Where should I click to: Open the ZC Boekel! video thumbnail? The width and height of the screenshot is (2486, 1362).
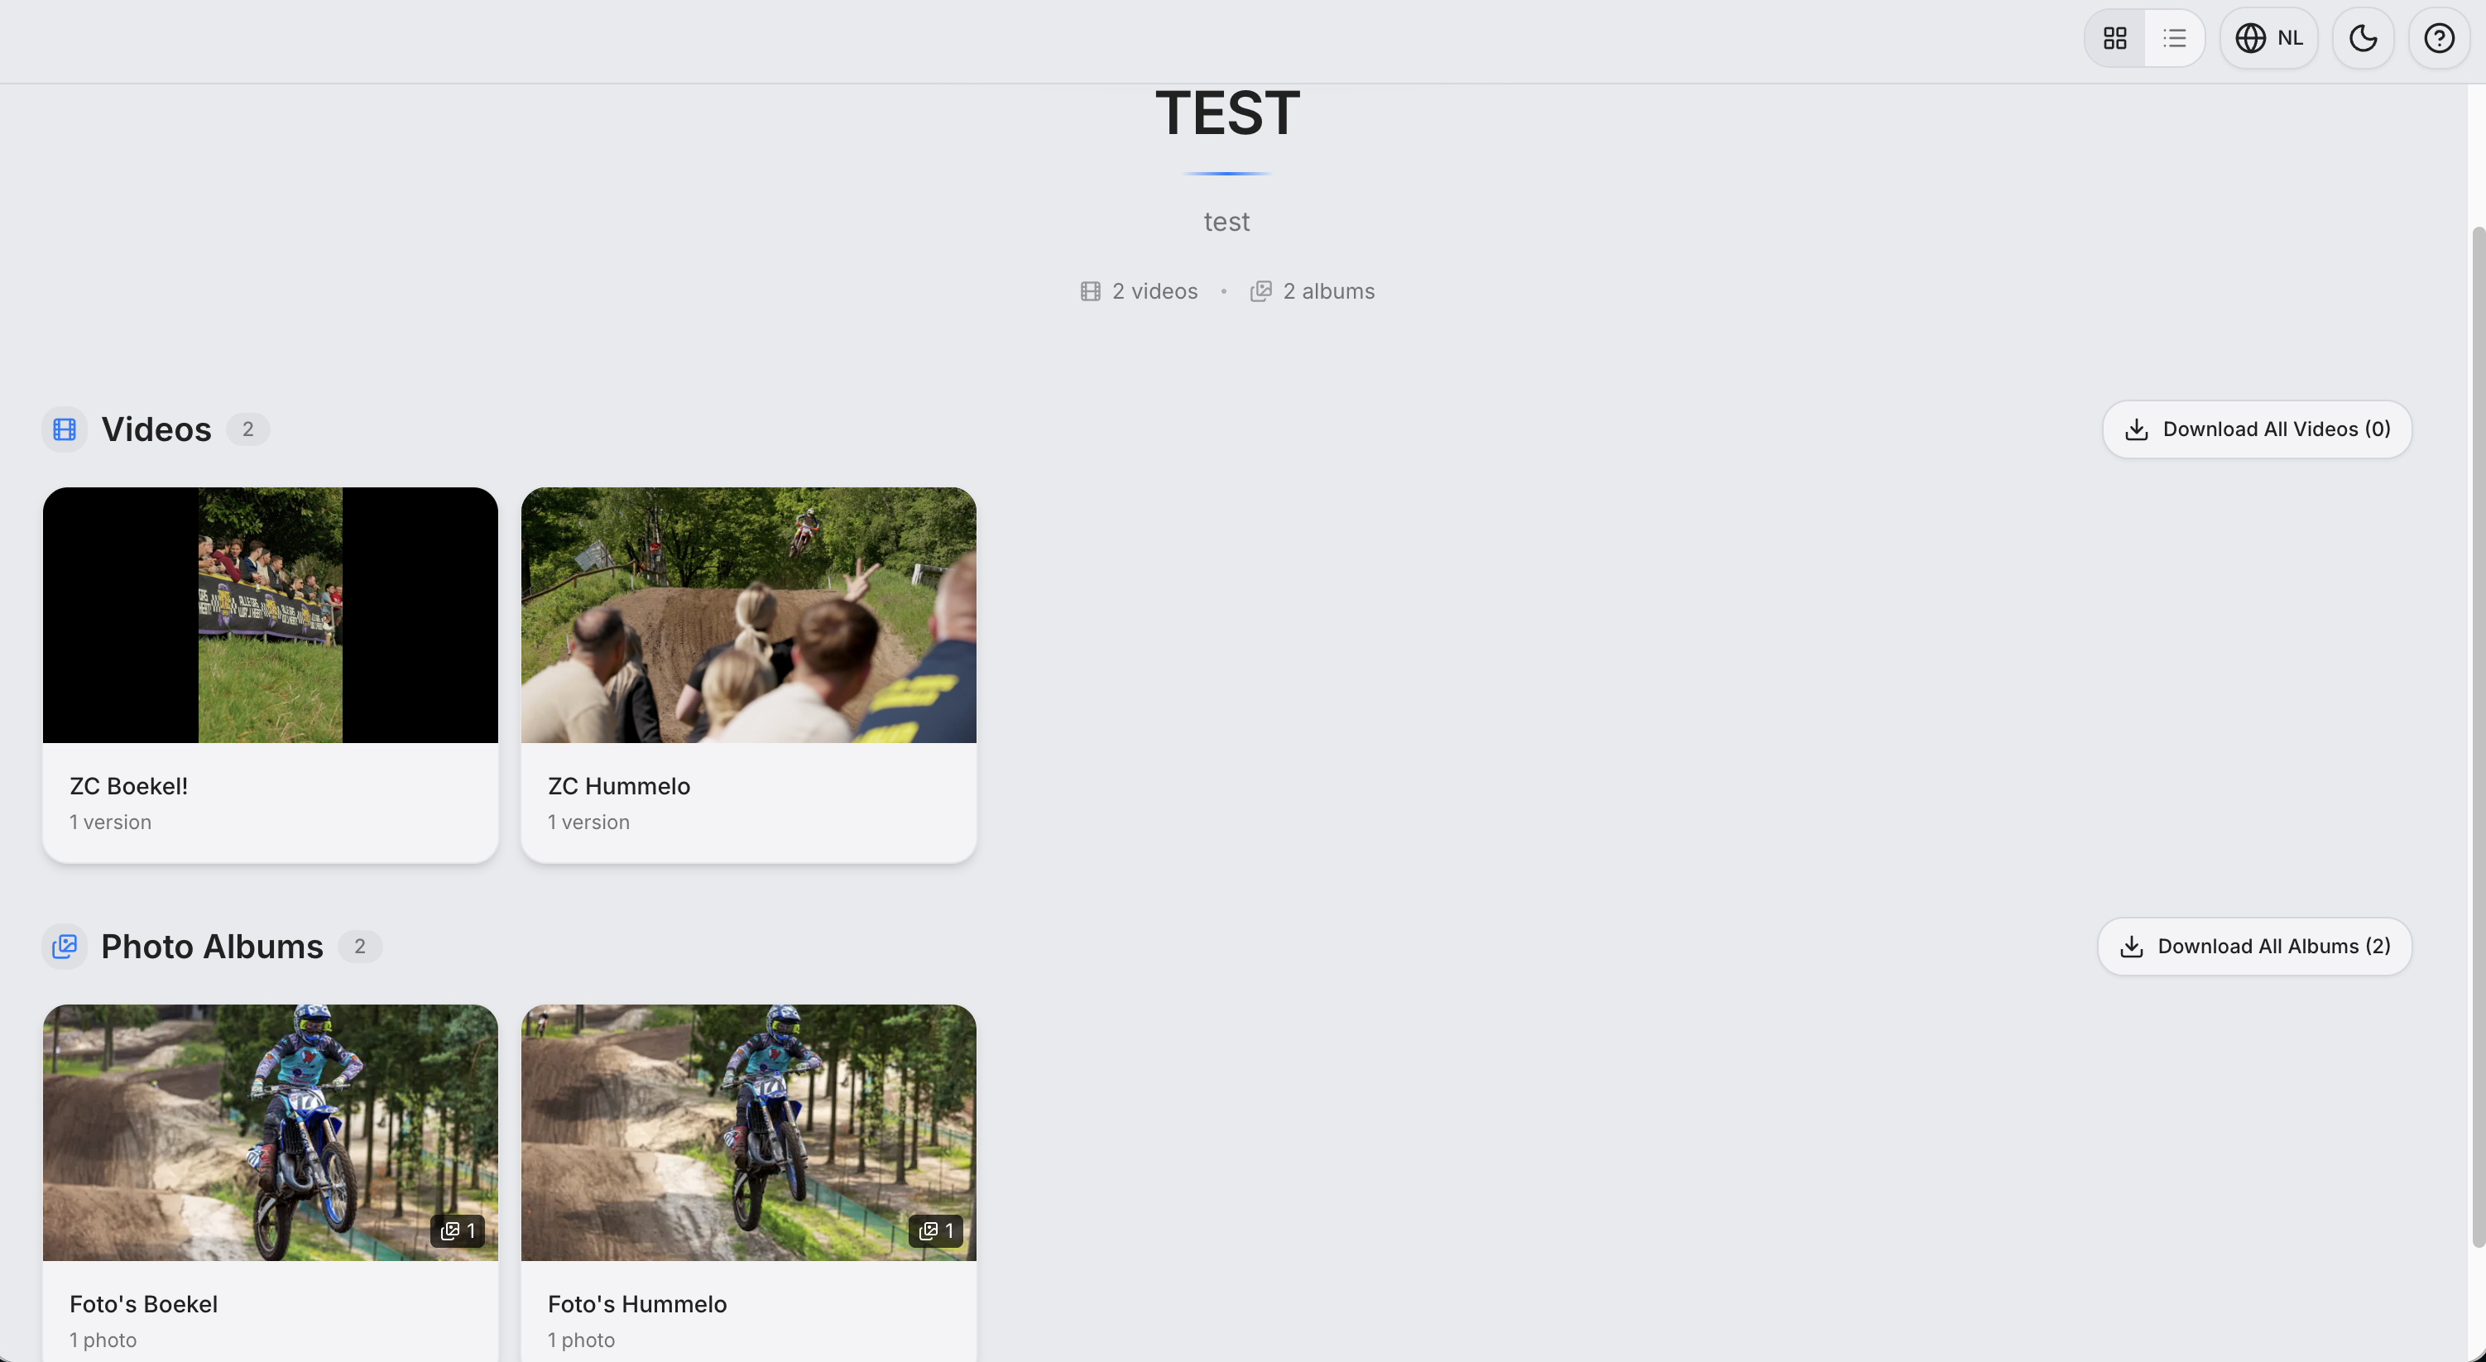pyautogui.click(x=271, y=616)
